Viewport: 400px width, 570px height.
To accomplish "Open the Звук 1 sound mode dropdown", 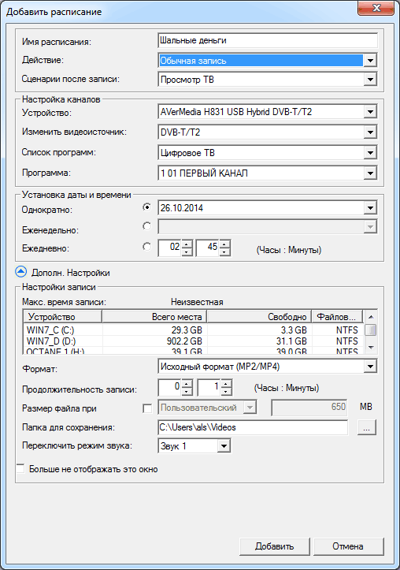I will click(x=224, y=445).
